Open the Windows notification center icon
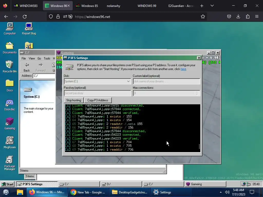 [252, 192]
